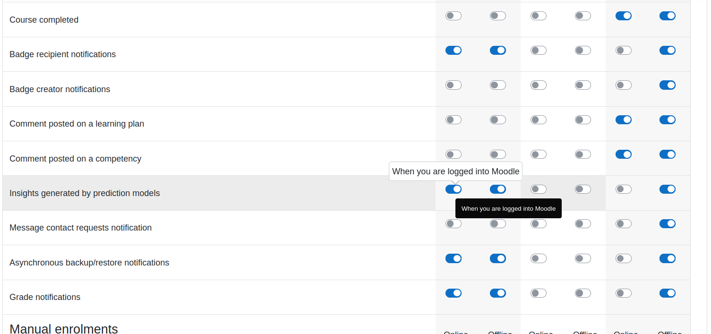Turn off first Online toggle for Badge recipient notifications
The height and width of the screenshot is (334, 711).
[454, 51]
